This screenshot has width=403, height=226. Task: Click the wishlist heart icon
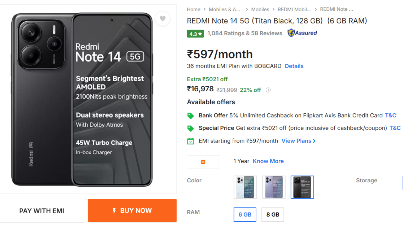tap(162, 19)
